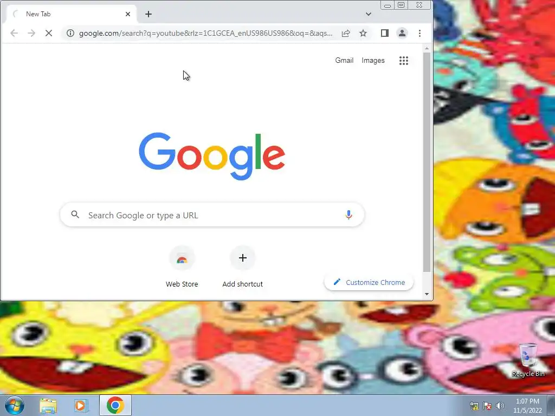Viewport: 555px width, 416px height.
Task: Click the vertical scrollbar thumb
Action: pyautogui.click(x=427, y=162)
